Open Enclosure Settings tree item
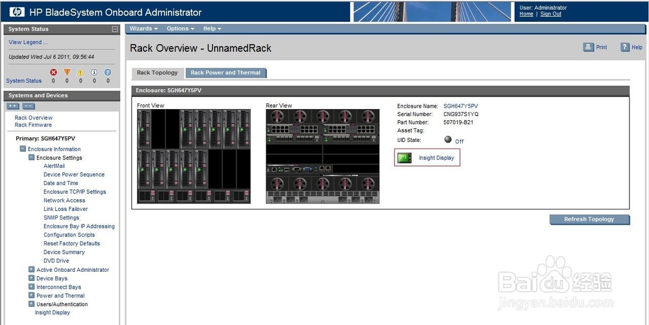The image size is (649, 325). pyautogui.click(x=59, y=158)
